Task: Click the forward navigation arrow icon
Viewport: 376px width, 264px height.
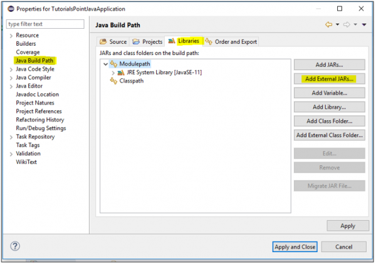Action: (345, 24)
